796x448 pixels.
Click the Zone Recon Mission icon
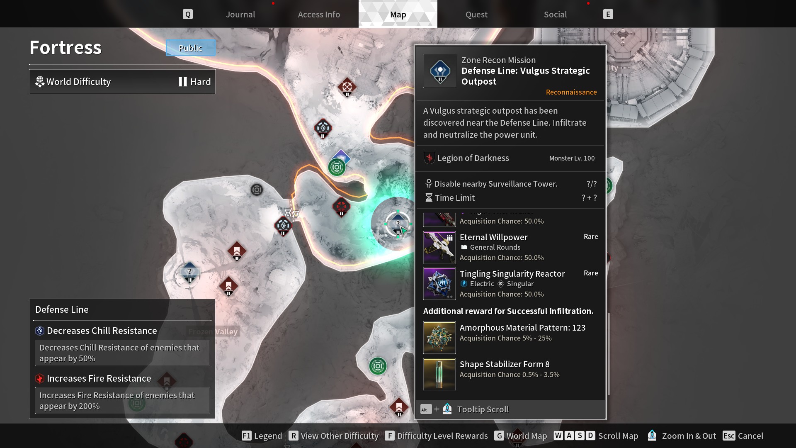(440, 70)
